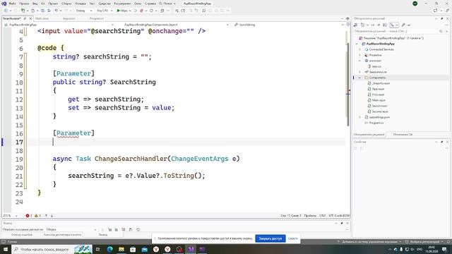Click the Visual Studio logo icon
The width and height of the screenshot is (452, 254).
click(4, 4)
